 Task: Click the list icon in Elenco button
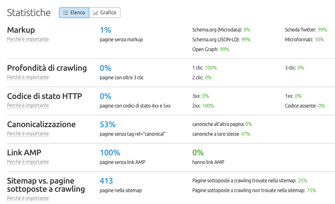[65, 13]
